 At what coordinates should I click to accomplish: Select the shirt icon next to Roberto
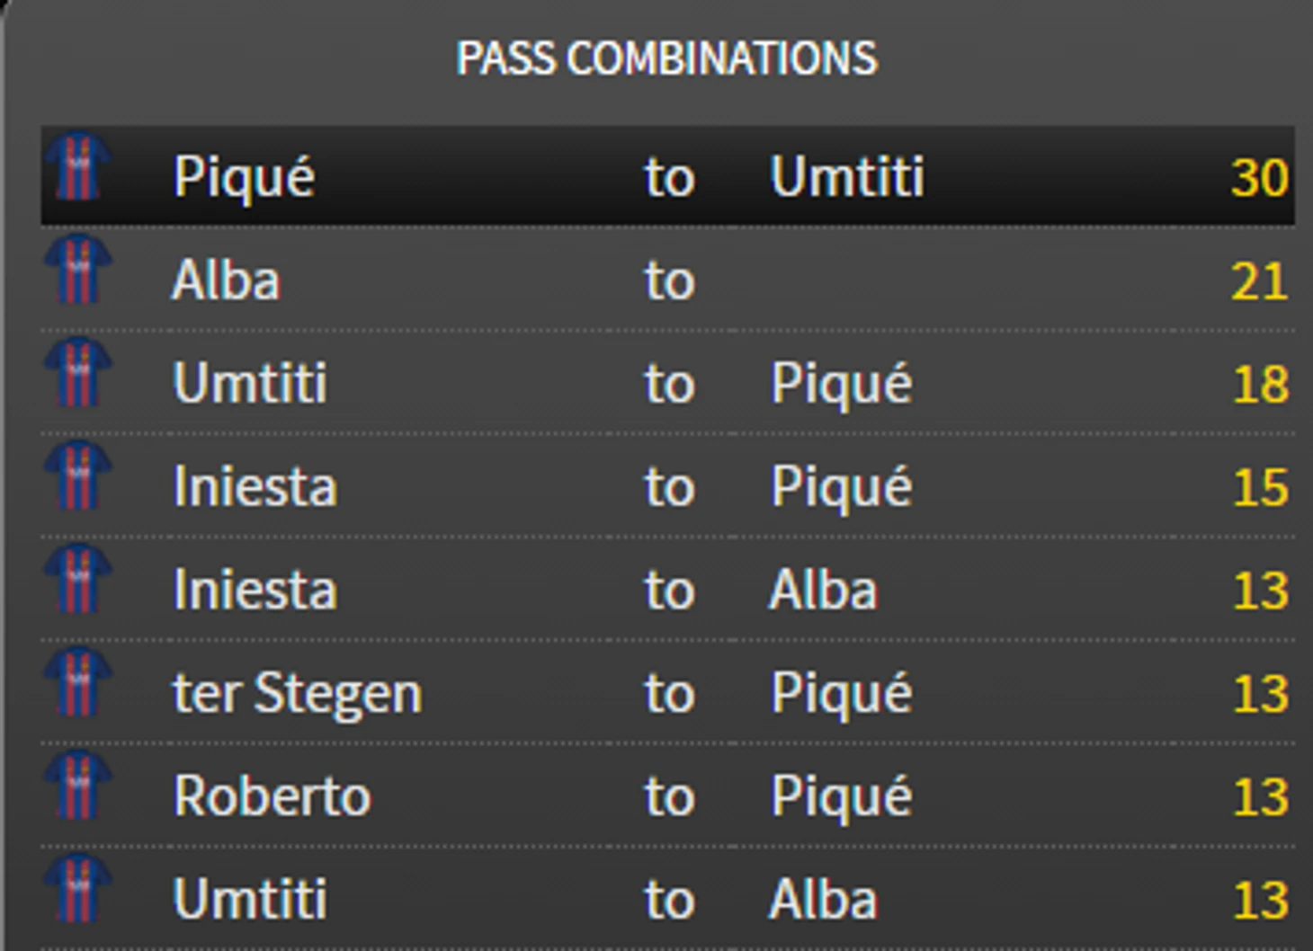[x=78, y=787]
